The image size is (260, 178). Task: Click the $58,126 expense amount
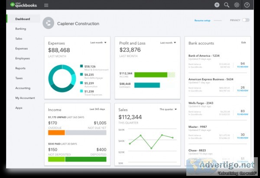[90, 66]
